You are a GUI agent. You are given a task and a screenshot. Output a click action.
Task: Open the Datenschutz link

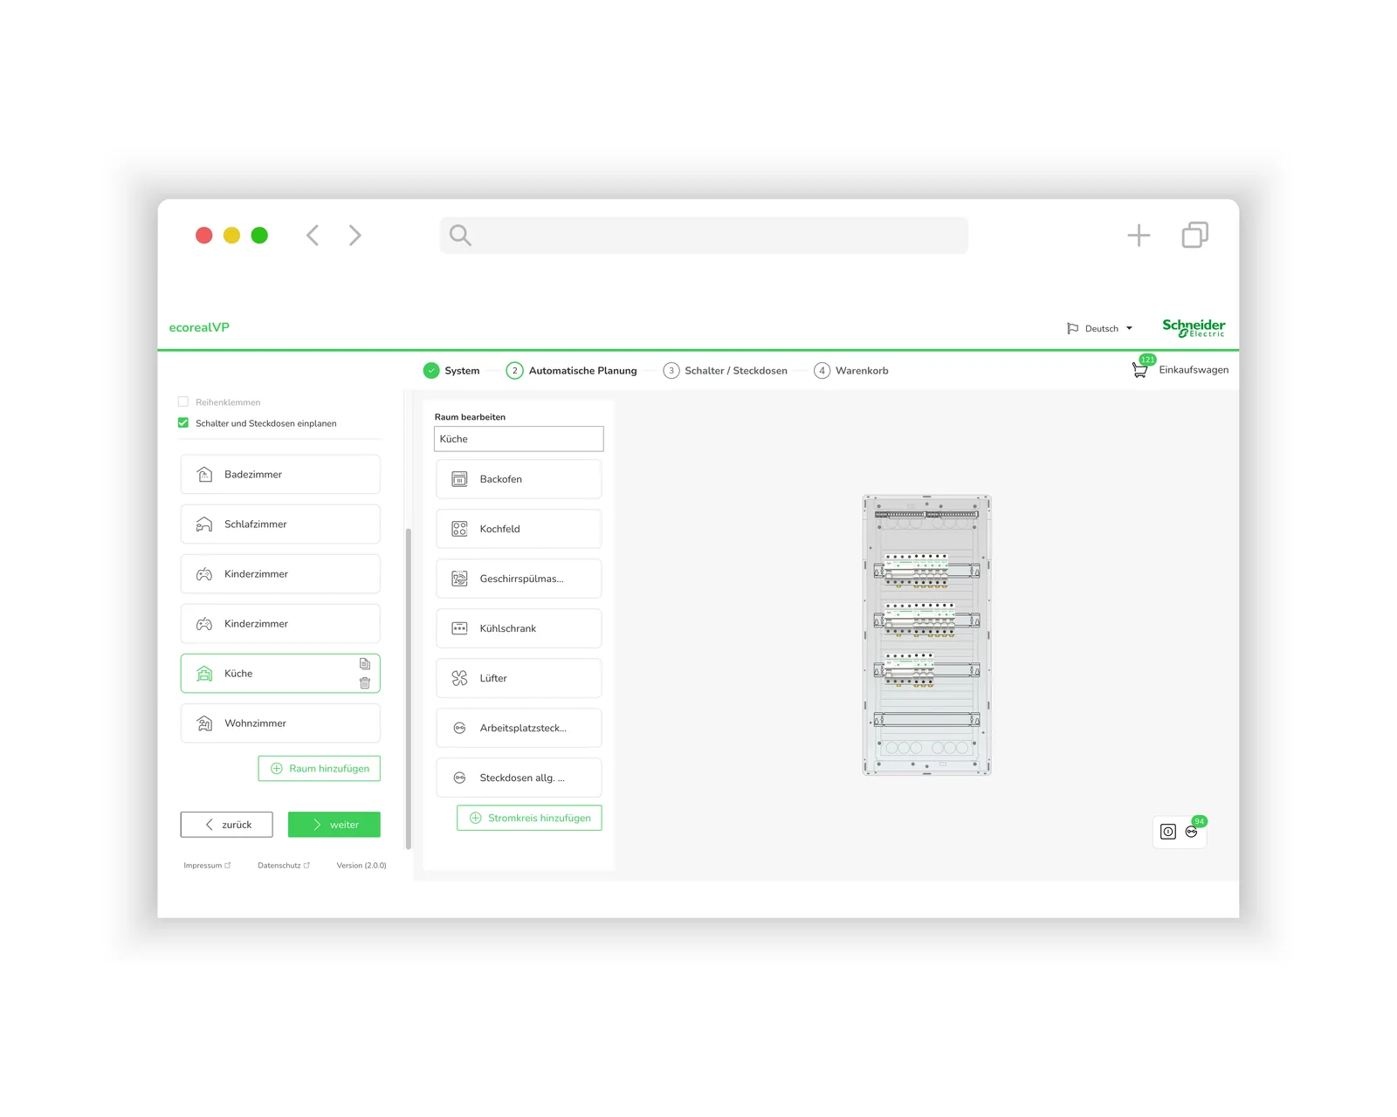point(284,866)
